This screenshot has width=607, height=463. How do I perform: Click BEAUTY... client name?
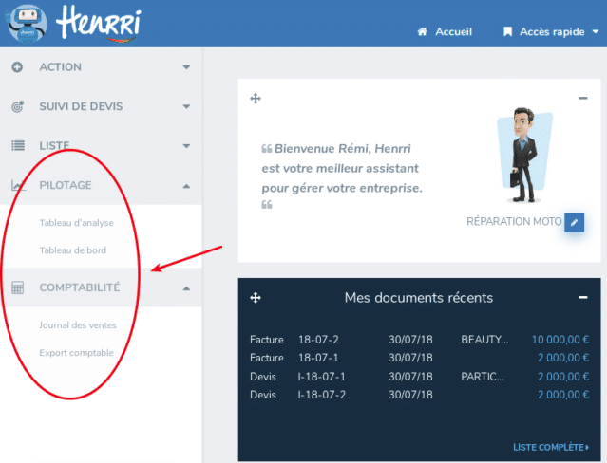pos(484,340)
